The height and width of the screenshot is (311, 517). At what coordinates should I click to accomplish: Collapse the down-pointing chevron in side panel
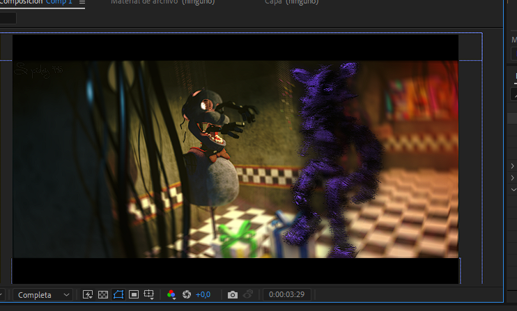[514, 189]
